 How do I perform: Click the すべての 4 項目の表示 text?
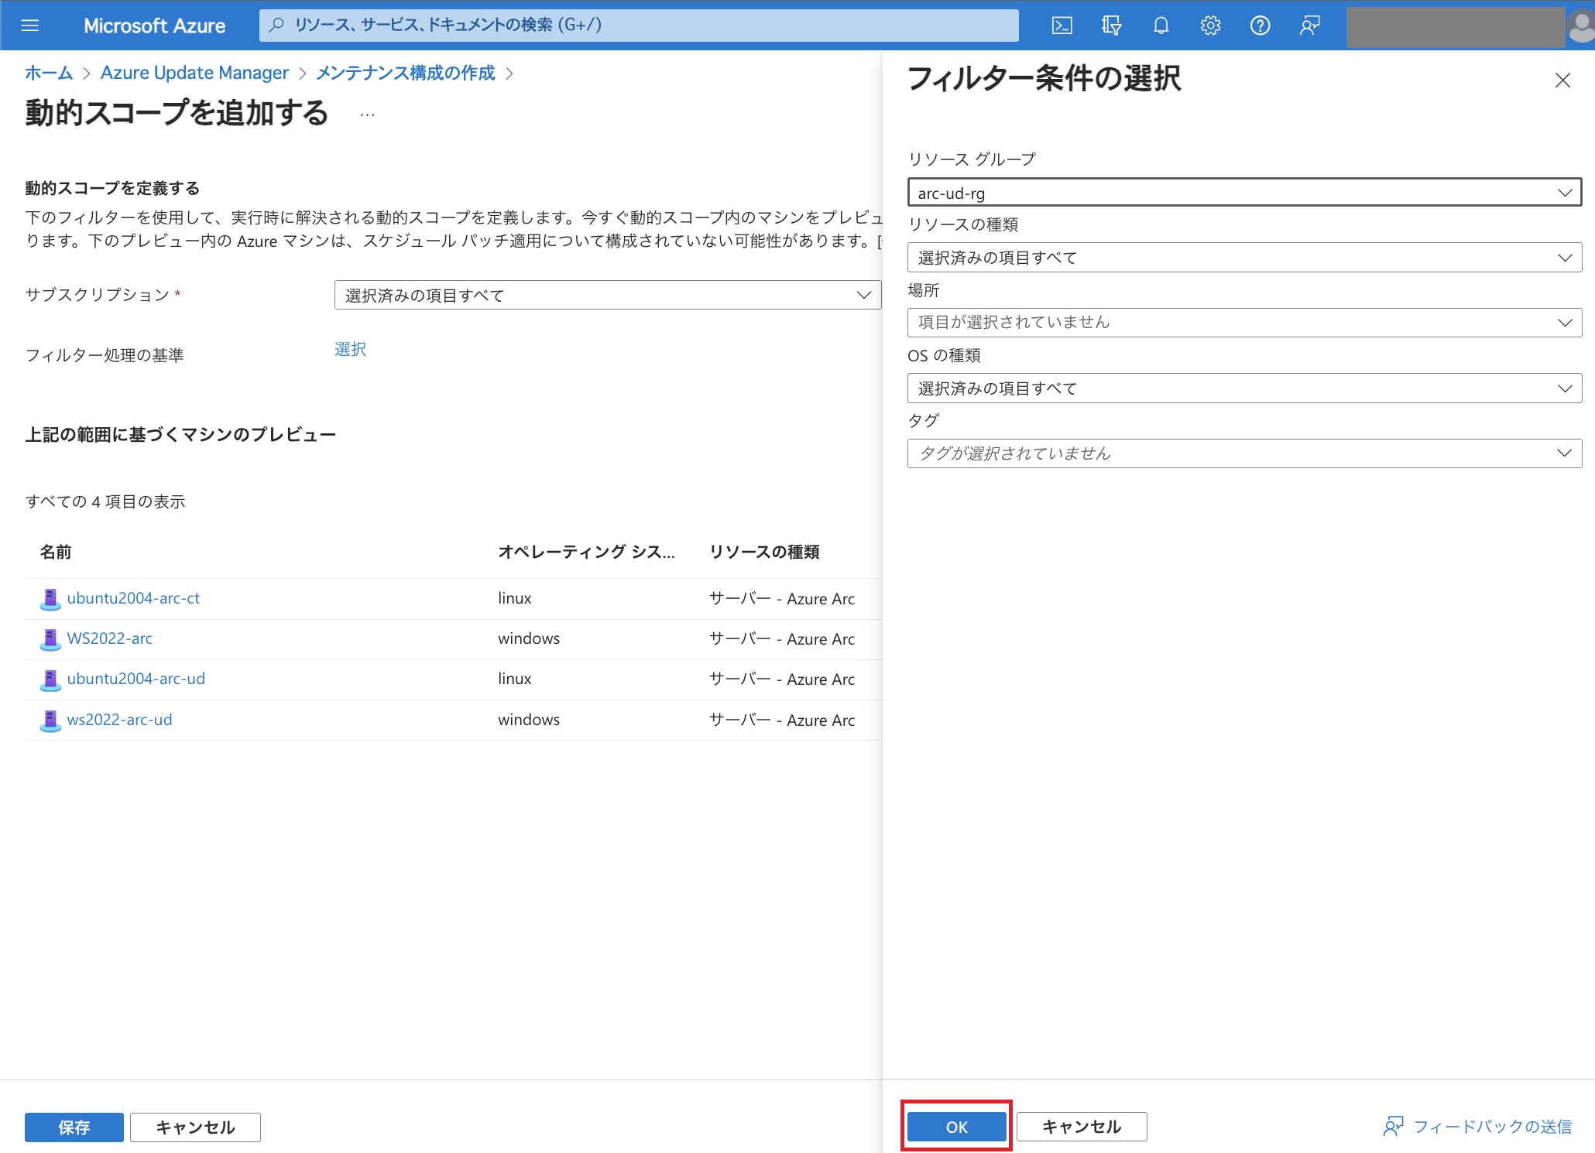click(105, 501)
